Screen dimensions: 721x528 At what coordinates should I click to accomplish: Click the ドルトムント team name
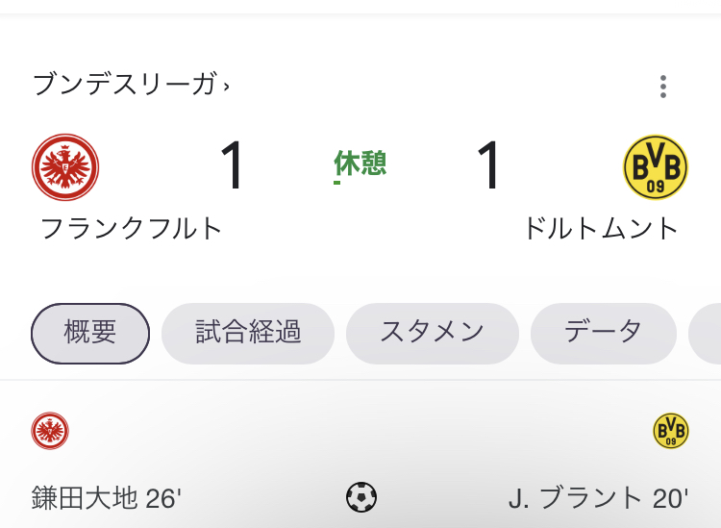pos(602,229)
